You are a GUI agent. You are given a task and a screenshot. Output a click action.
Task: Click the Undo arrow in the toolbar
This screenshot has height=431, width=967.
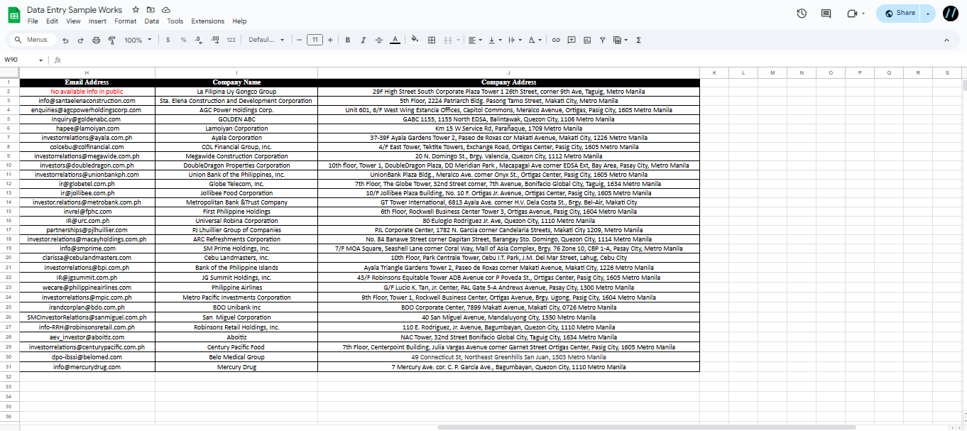[65, 40]
